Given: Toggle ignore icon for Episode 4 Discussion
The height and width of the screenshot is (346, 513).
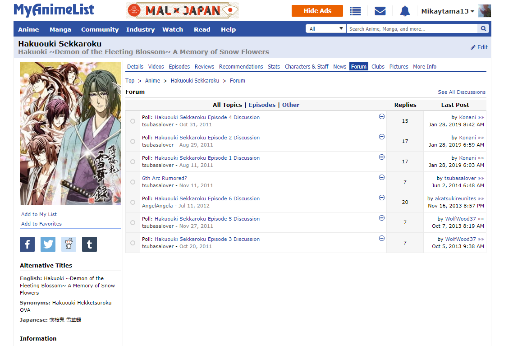Looking at the screenshot, I should click(382, 116).
